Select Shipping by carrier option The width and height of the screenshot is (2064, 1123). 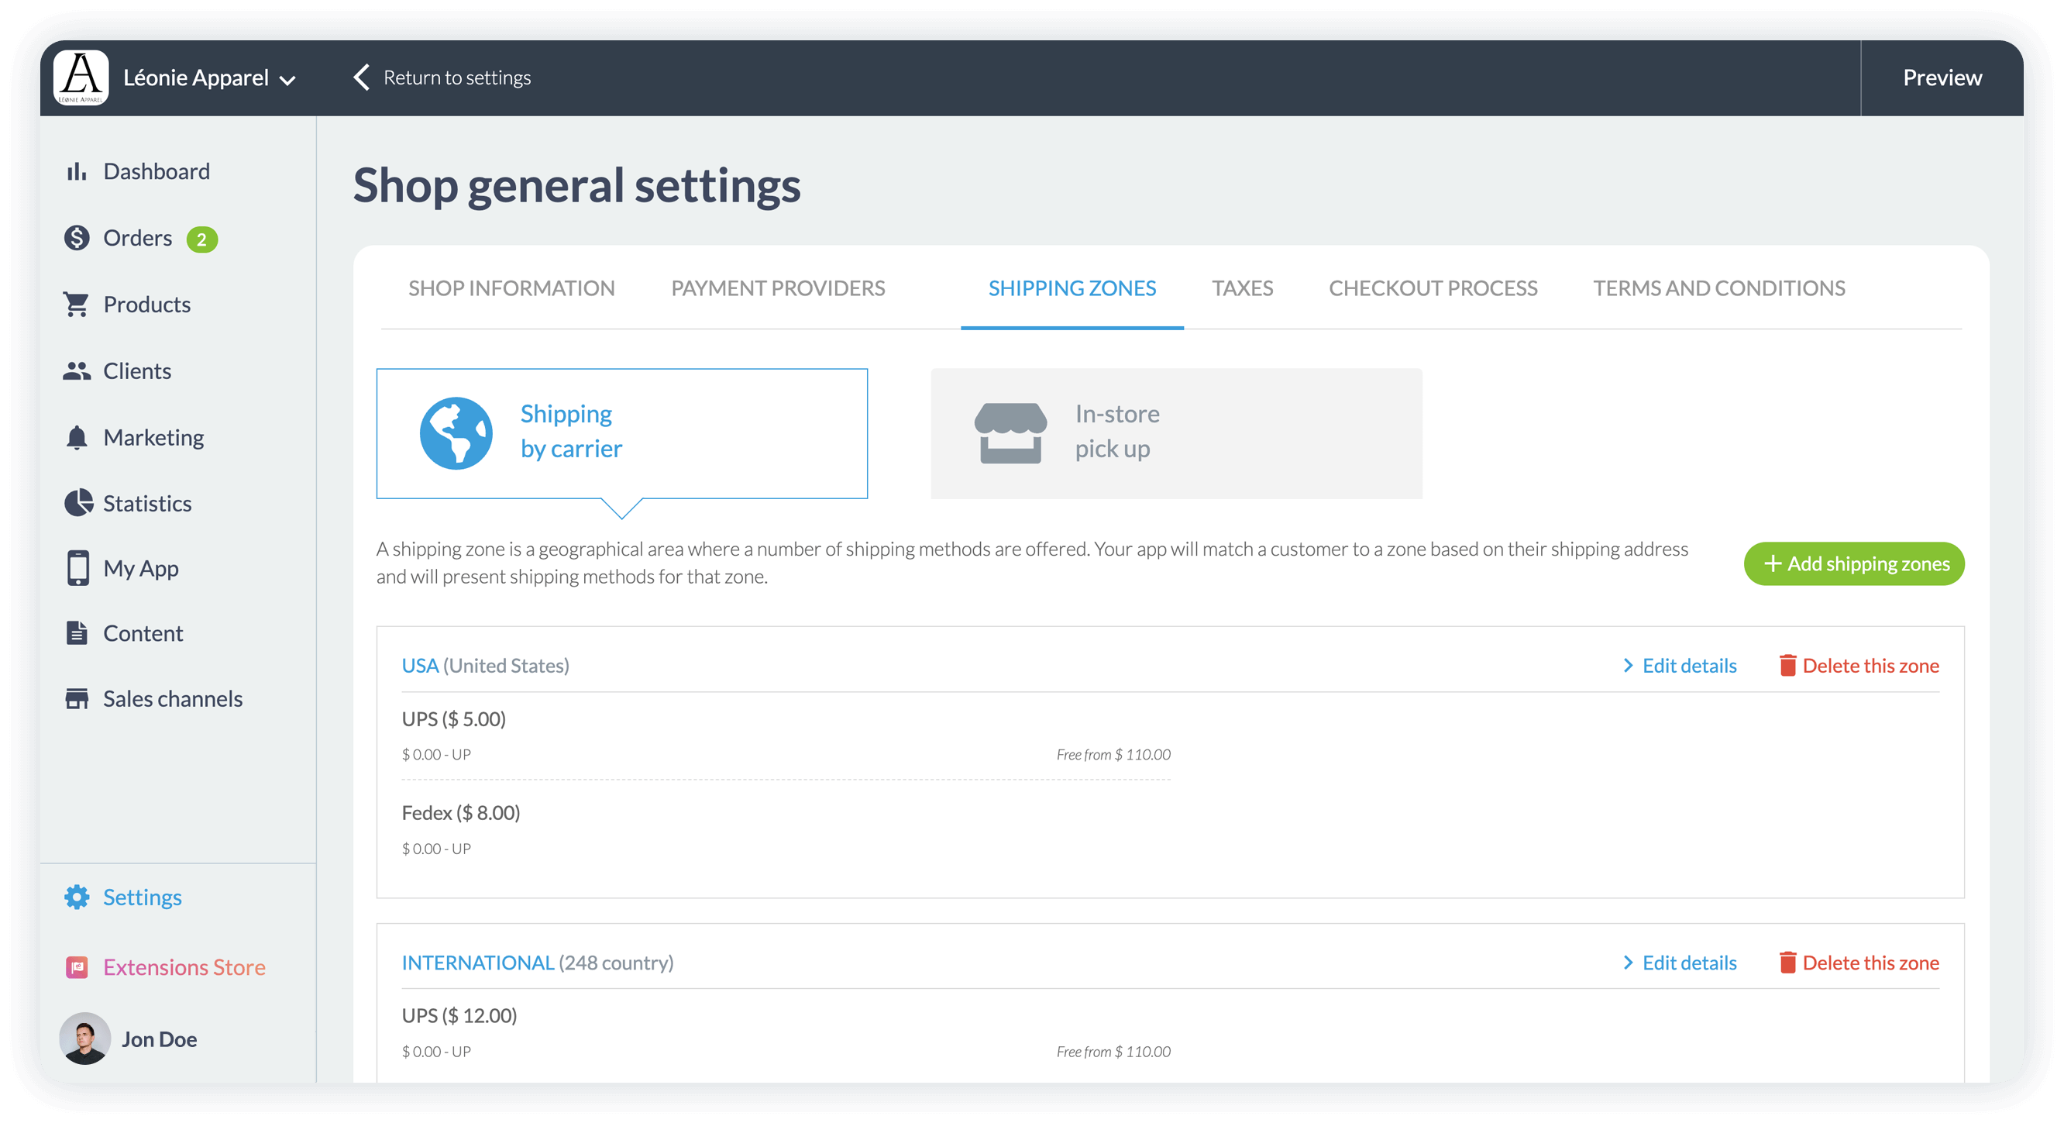pyautogui.click(x=622, y=433)
